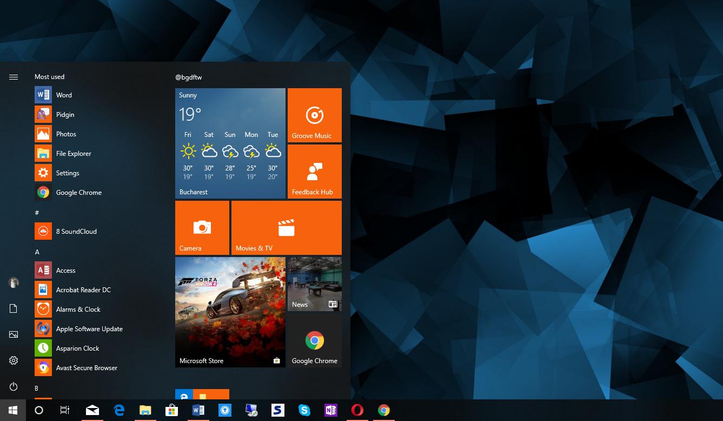Open the computer monitor app on taskbar
Image resolution: width=723 pixels, height=421 pixels.
(251, 410)
